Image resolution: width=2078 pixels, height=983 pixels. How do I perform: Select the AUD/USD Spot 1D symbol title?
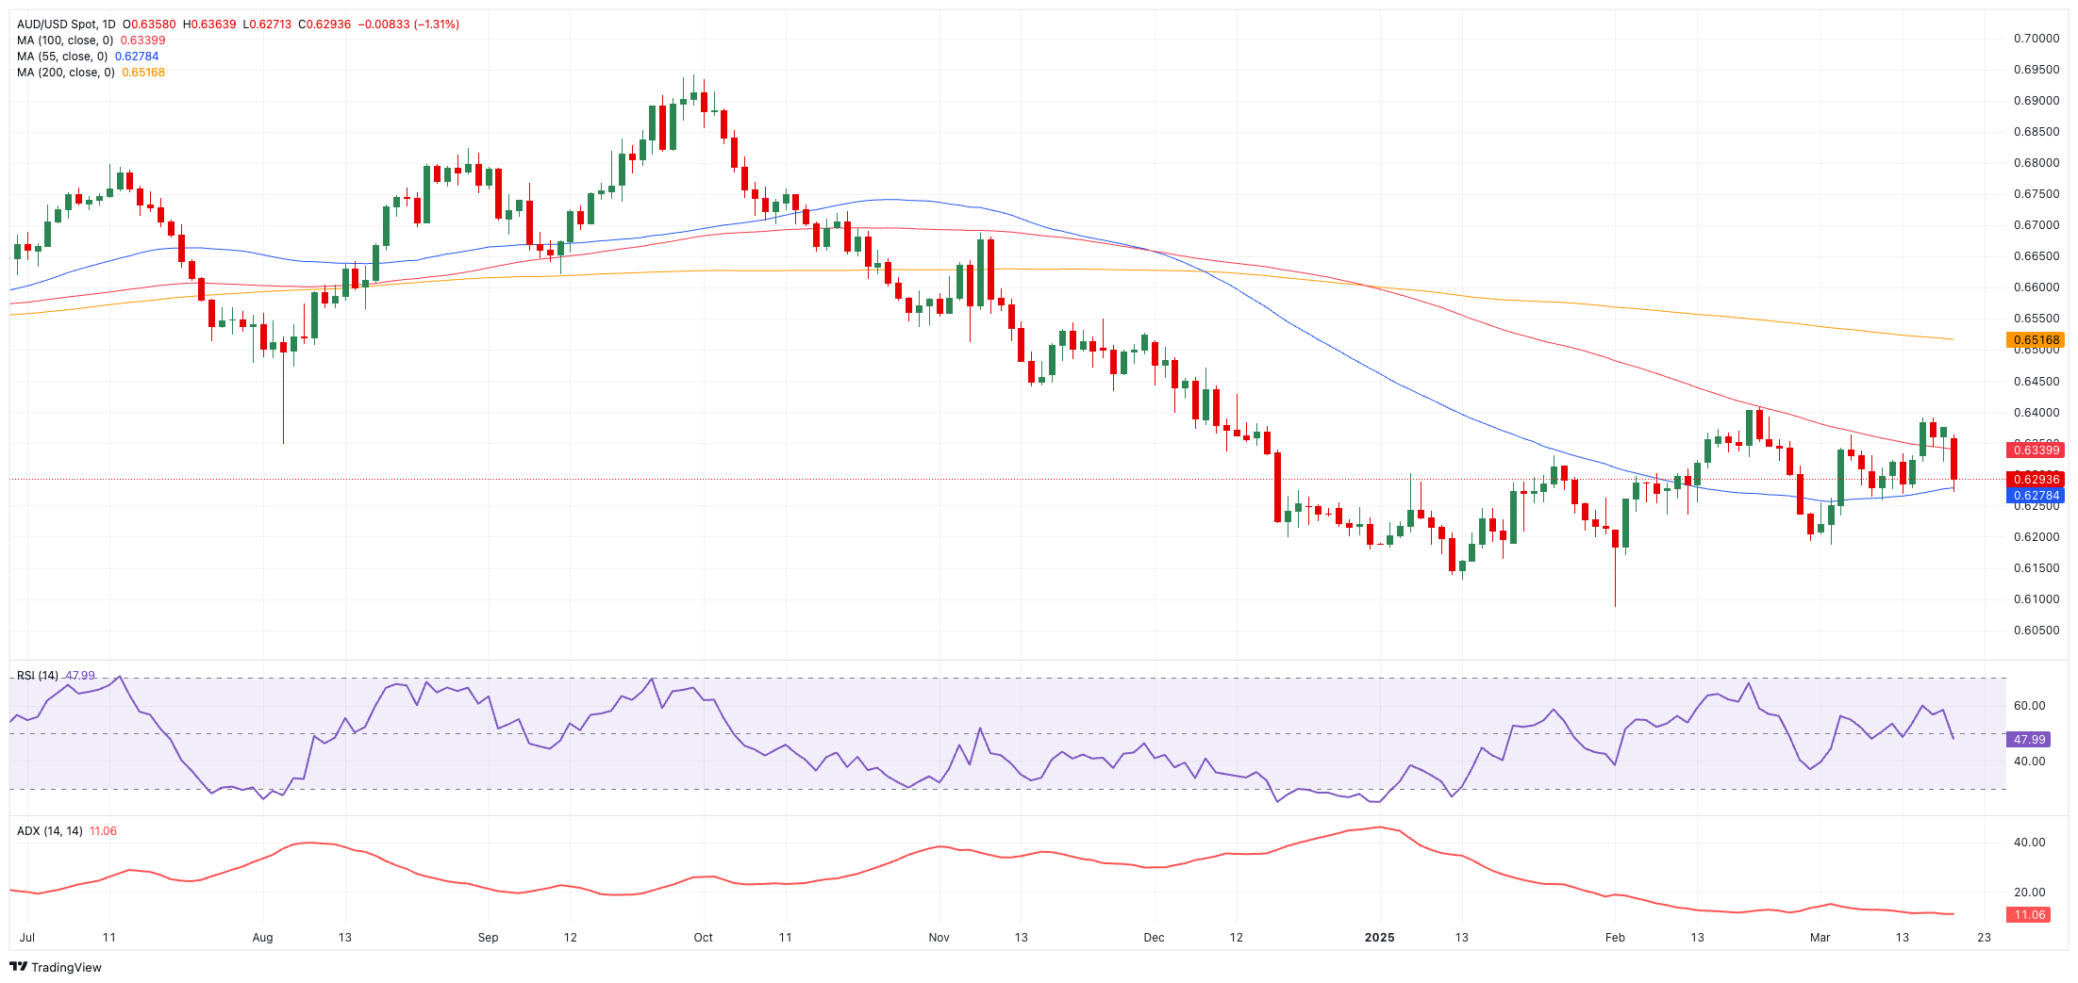click(66, 25)
